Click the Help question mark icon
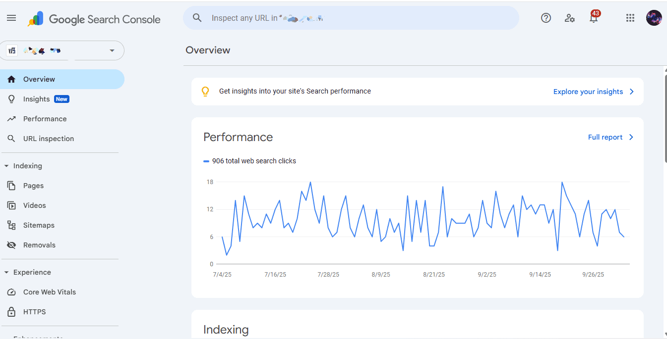667x339 pixels. coord(546,18)
